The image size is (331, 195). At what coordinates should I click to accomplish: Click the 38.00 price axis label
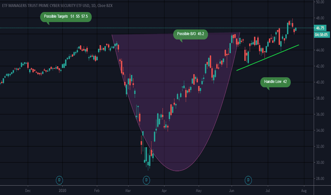320,98
